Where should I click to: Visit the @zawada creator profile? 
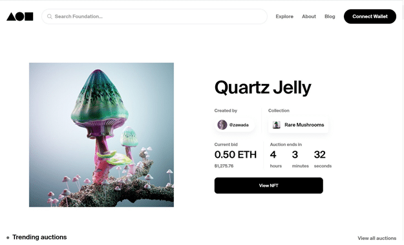(235, 125)
